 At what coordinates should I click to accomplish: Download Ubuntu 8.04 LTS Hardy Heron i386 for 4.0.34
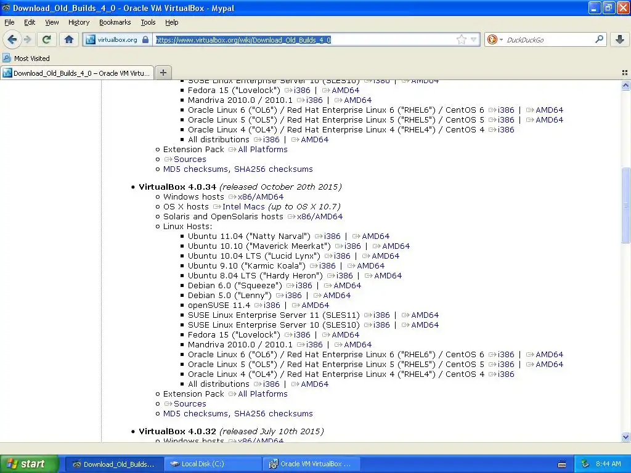click(344, 275)
